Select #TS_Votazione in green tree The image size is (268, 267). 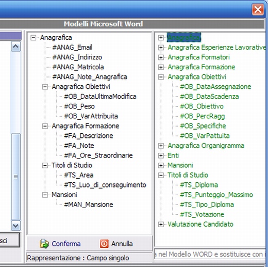click(202, 214)
